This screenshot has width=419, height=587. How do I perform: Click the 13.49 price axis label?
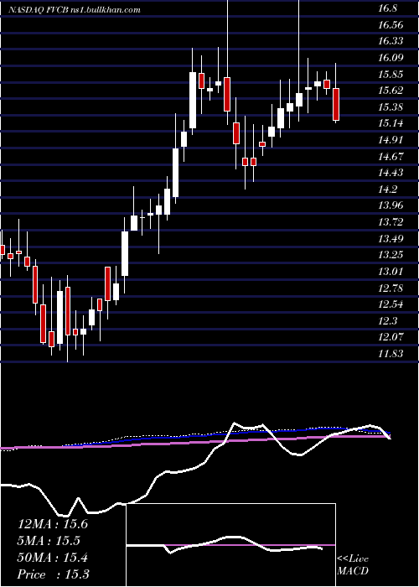coord(391,238)
